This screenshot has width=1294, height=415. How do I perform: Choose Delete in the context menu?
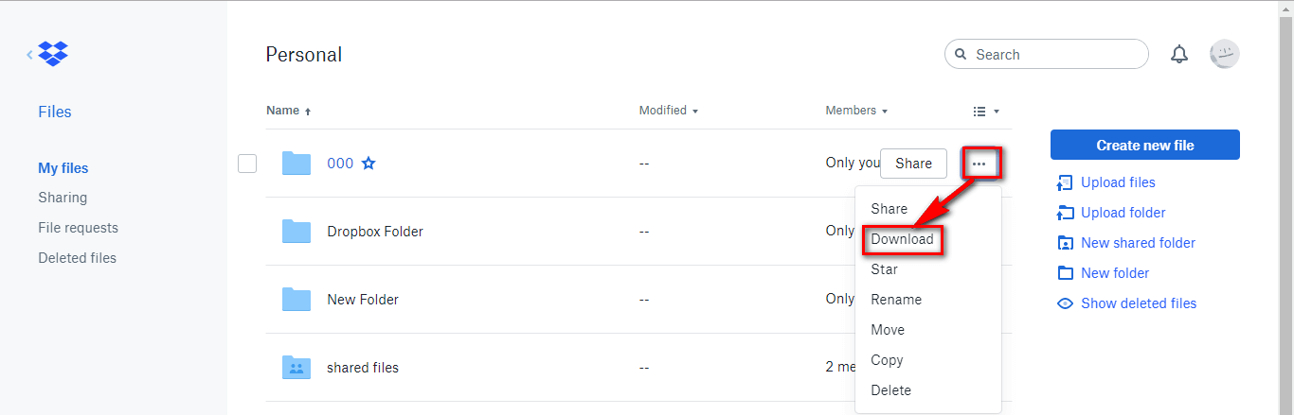[x=890, y=390]
